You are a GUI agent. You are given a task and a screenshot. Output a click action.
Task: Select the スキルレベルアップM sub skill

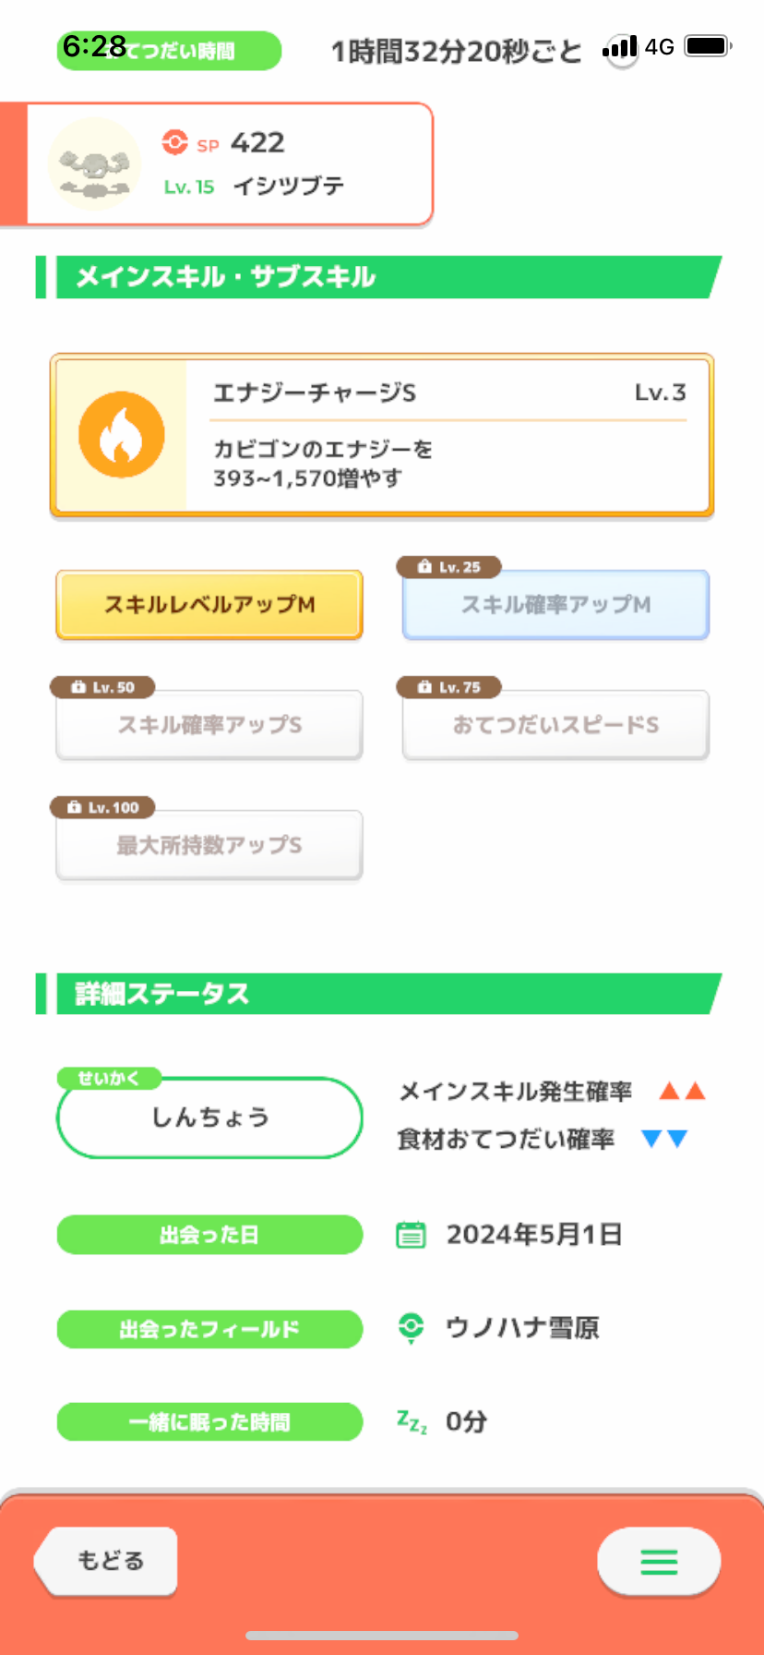[x=209, y=605]
